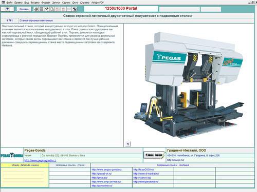The height and width of the screenshot is (192, 257).
Task: Click the Связанные ссылки - станок header
Action: tap(70, 165)
